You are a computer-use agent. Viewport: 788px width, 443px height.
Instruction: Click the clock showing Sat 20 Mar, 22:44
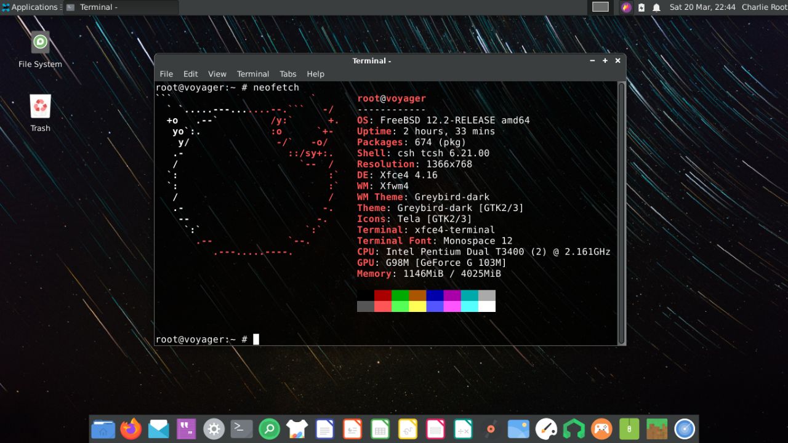click(x=702, y=7)
